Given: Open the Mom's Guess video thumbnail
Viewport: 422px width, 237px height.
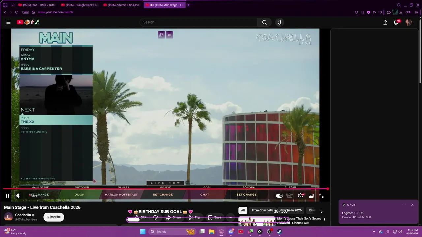Looking at the screenshot, I should 257,222.
